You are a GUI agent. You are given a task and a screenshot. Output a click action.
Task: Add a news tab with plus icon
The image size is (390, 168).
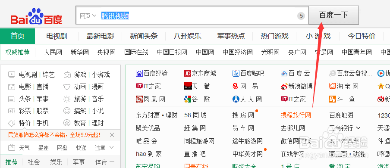tap(112, 162)
